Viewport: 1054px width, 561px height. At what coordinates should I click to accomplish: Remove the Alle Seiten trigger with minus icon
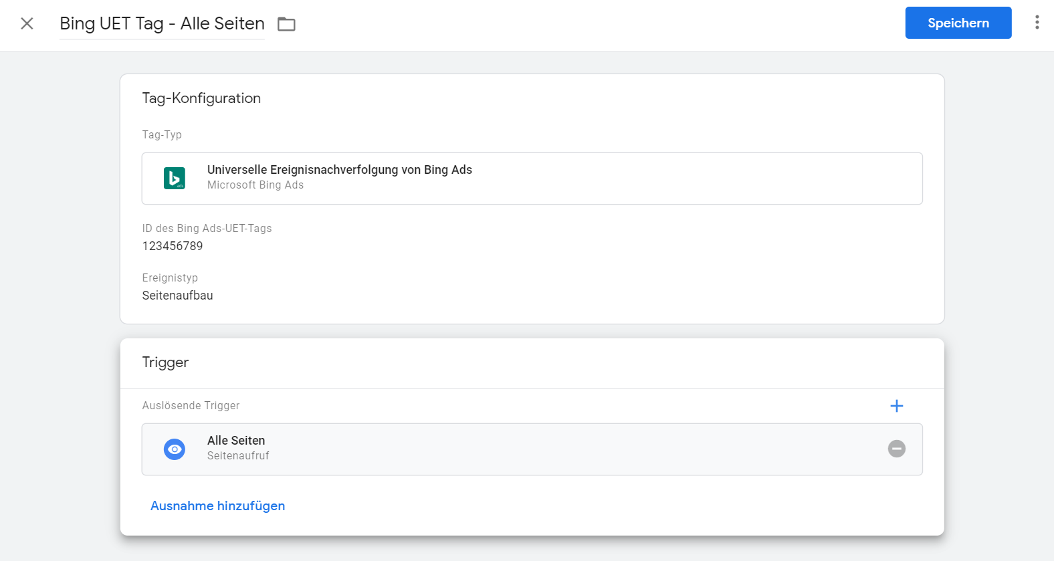pyautogui.click(x=896, y=449)
